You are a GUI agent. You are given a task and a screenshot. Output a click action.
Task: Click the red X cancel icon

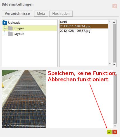click(115, 132)
